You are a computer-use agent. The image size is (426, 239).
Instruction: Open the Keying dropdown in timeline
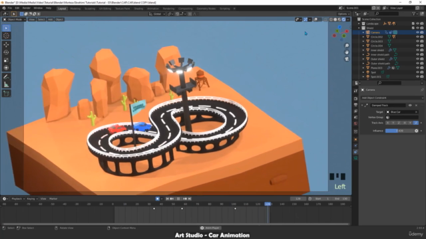pyautogui.click(x=32, y=199)
